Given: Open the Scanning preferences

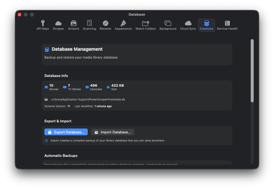Looking at the screenshot, I should point(89,25).
